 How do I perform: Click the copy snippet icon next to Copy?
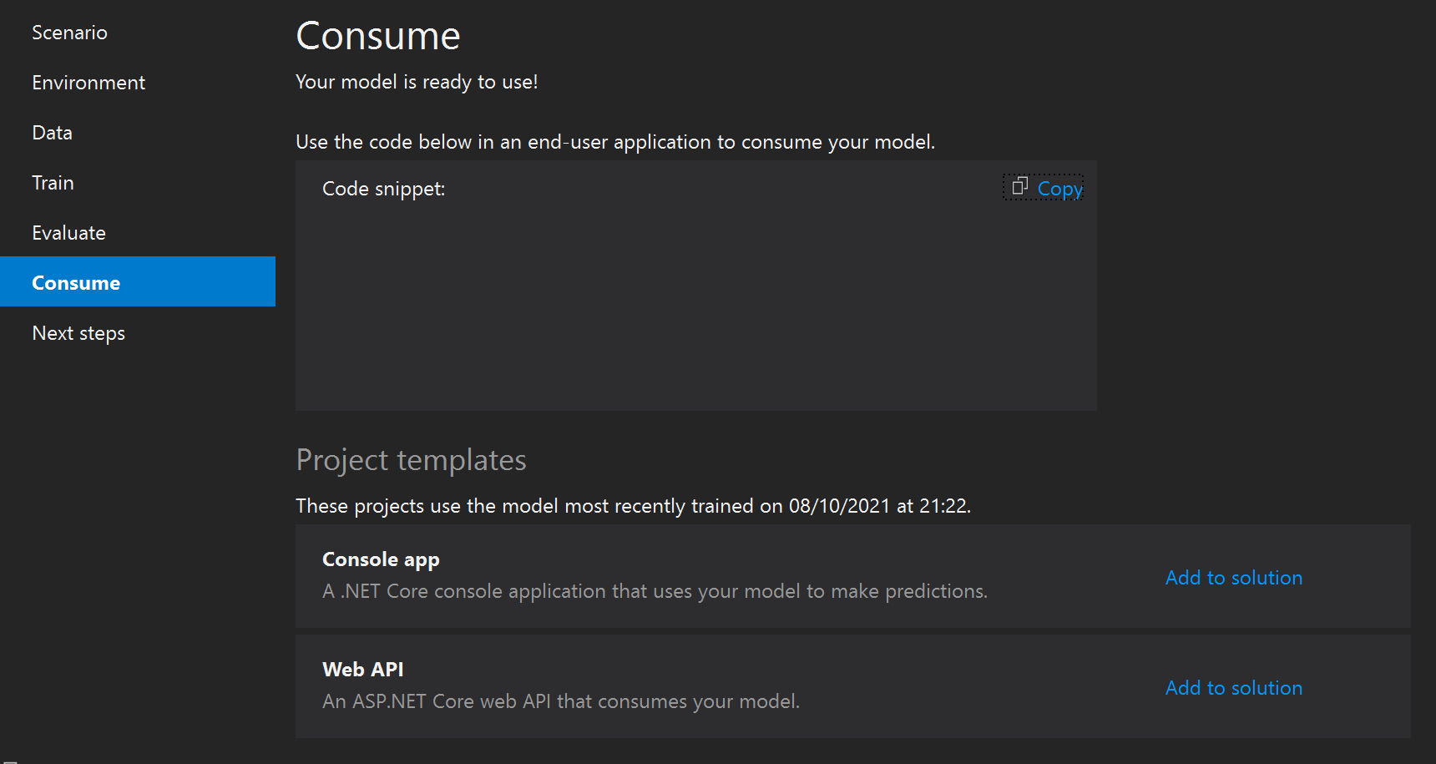coord(1019,187)
